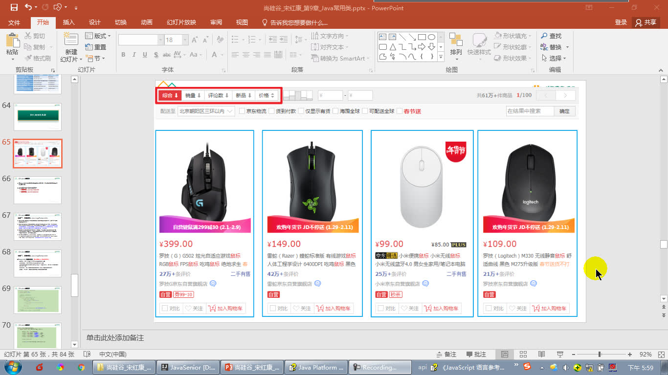Select the rectangle shape in gallery

(x=423, y=37)
